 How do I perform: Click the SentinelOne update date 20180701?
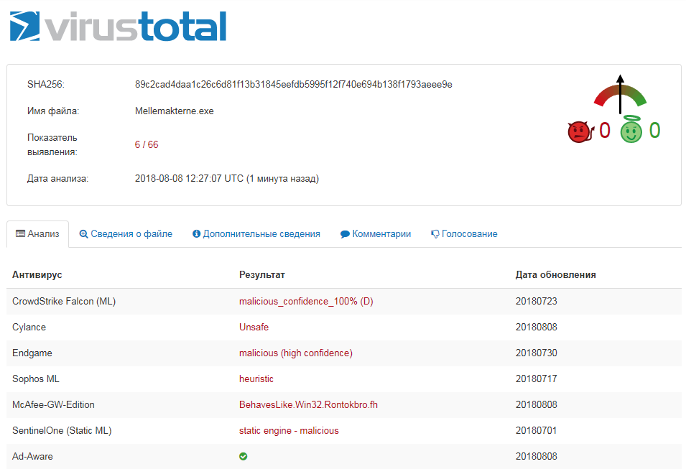537,430
